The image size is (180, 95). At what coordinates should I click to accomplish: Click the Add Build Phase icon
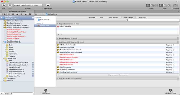point(171,90)
